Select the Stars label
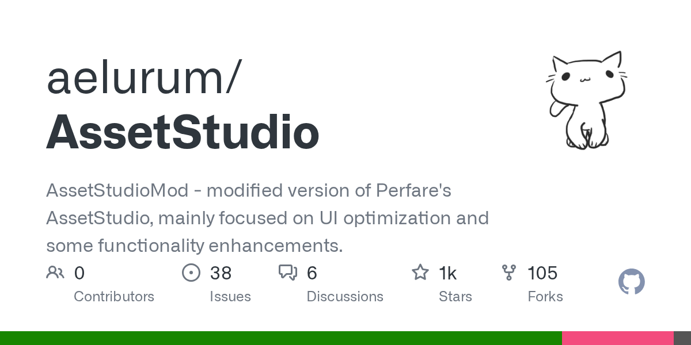 click(x=455, y=297)
